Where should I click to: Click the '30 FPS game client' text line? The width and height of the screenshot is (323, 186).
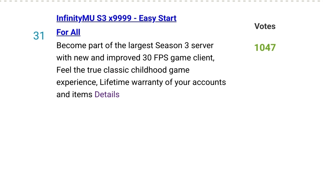point(135,58)
